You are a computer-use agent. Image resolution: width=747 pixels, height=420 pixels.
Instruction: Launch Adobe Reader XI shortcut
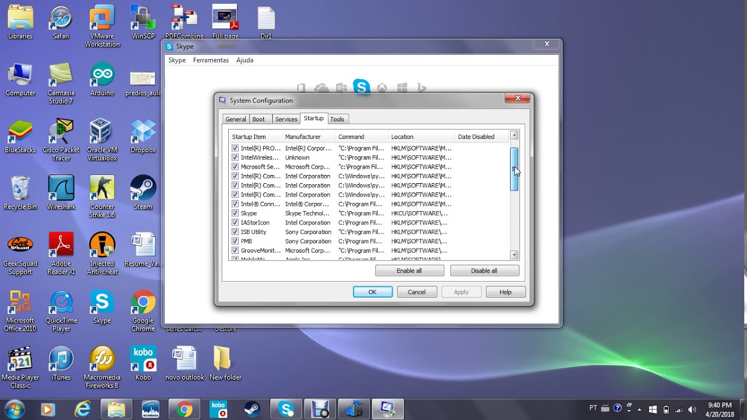pos(61,254)
